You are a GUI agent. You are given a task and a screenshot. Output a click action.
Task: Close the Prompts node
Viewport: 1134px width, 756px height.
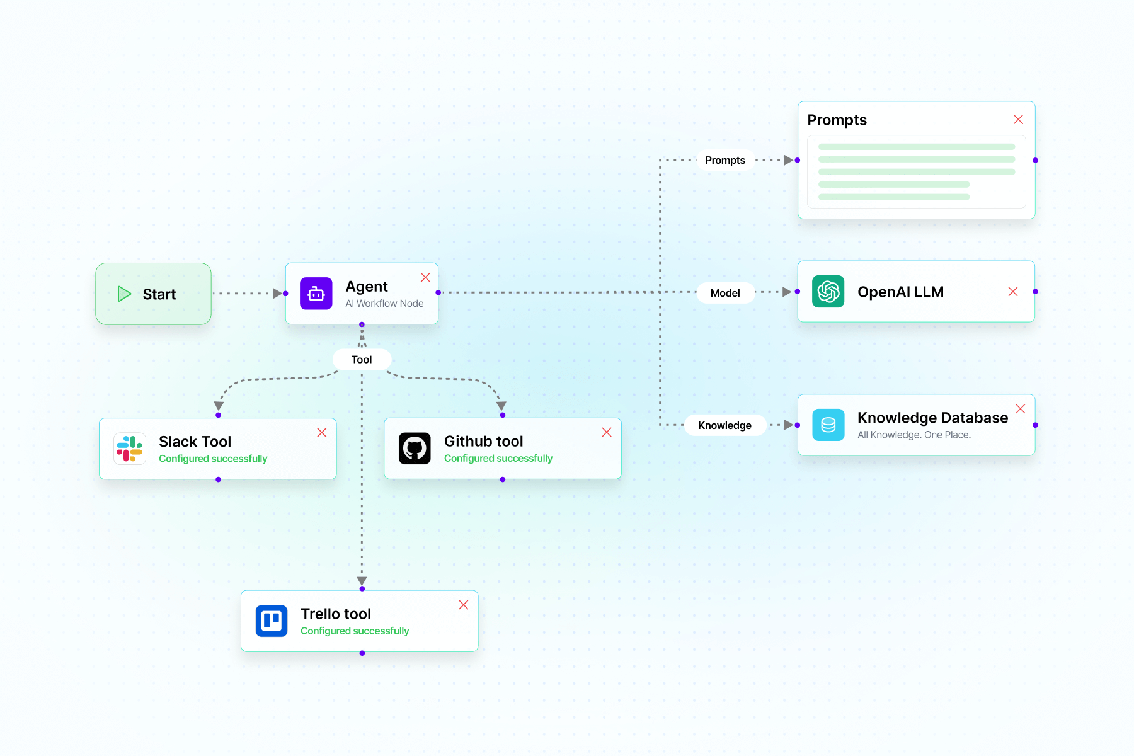[1018, 120]
